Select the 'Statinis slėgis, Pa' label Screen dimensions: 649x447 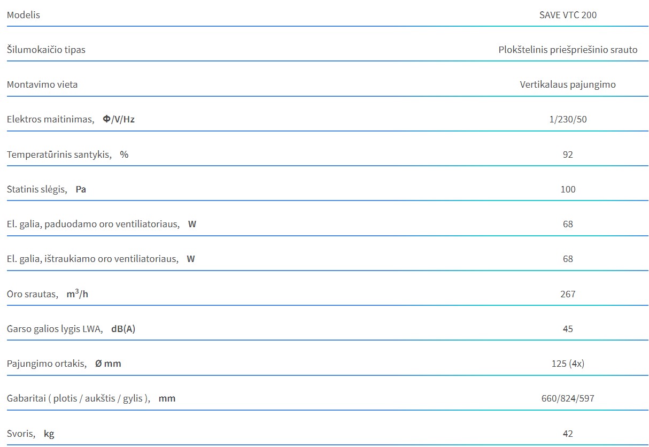click(x=47, y=189)
